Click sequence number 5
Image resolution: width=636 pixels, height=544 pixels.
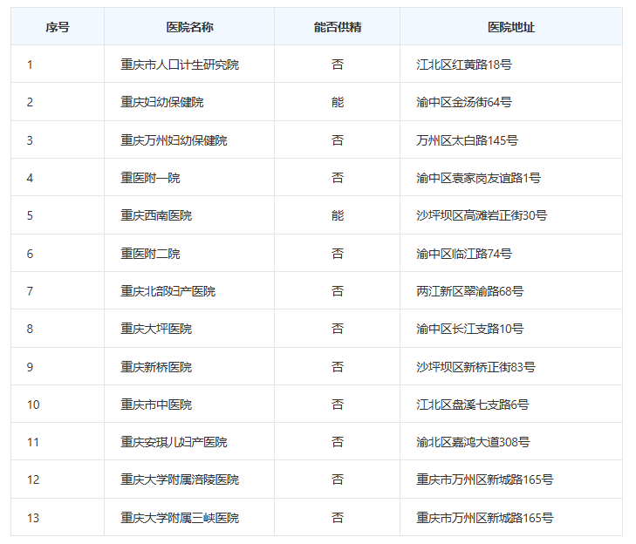click(30, 215)
